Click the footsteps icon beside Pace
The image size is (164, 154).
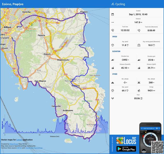point(112,98)
